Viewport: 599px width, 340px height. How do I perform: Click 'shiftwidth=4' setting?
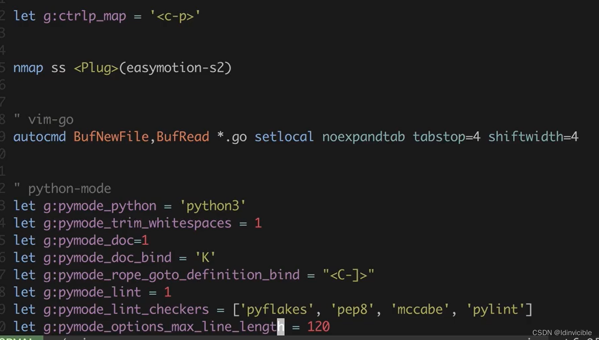click(x=533, y=137)
